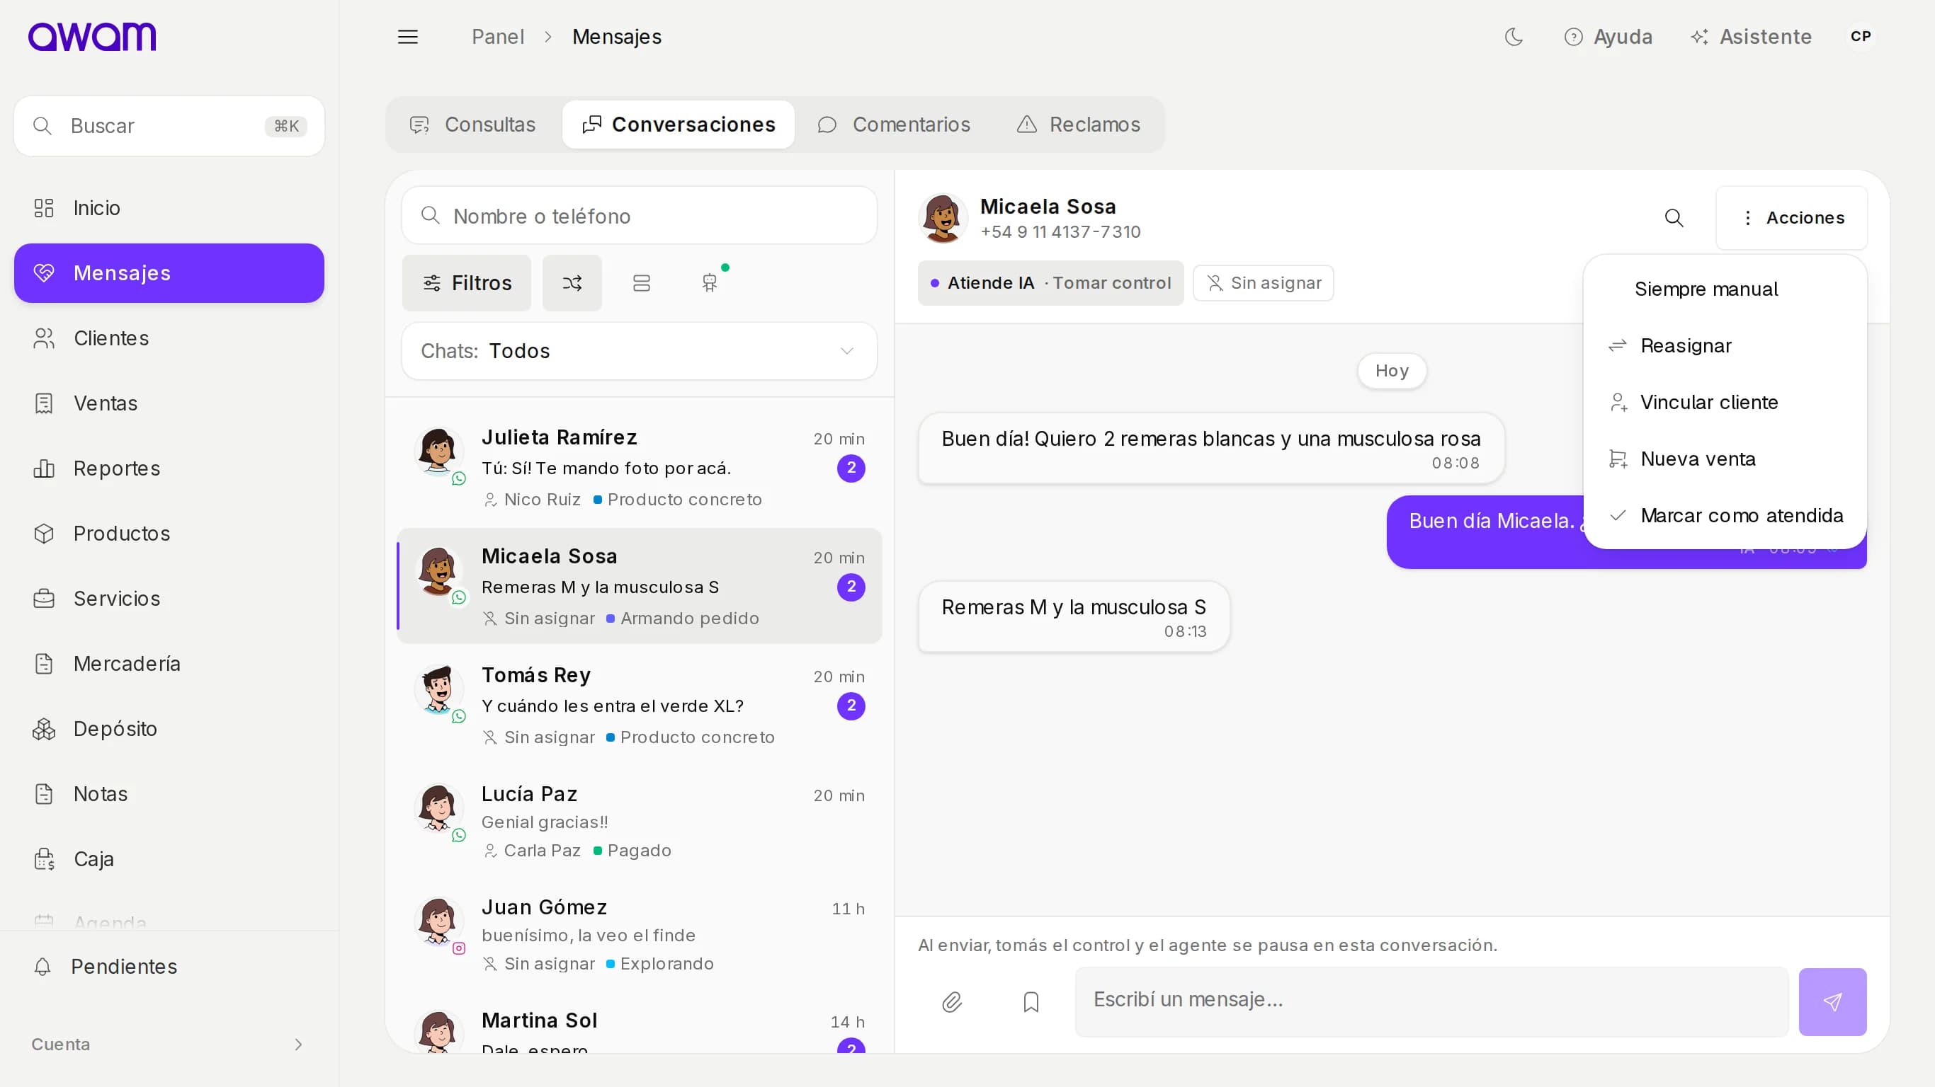1935x1087 pixels.
Task: Choose Reasignar from the actions menu
Action: [x=1725, y=345]
